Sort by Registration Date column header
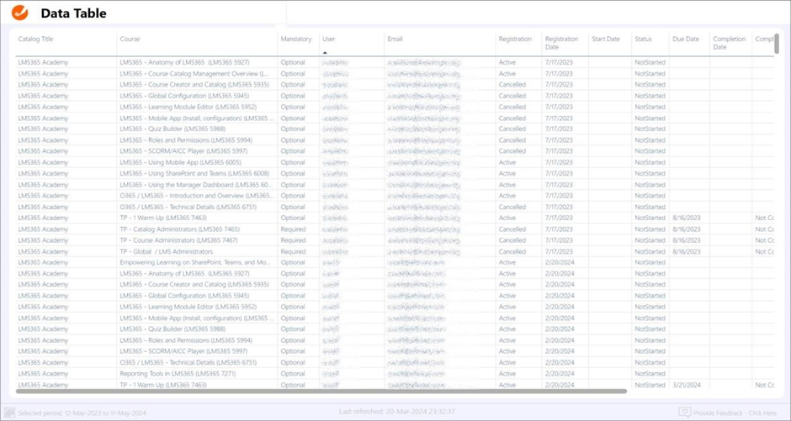The image size is (791, 421). pyautogui.click(x=561, y=43)
